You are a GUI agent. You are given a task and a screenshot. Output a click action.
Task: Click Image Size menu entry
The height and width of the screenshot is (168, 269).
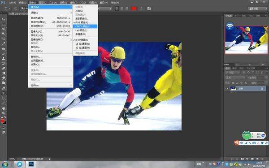click(x=50, y=31)
